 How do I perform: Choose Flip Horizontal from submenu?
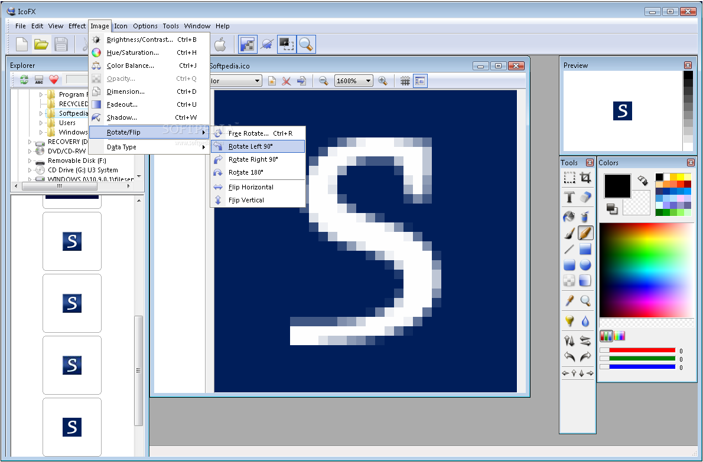click(258, 187)
